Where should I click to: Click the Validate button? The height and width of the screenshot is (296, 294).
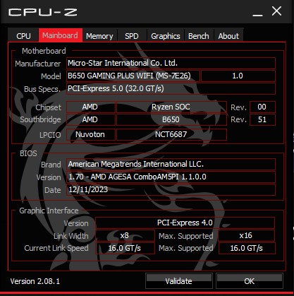pyautogui.click(x=179, y=281)
